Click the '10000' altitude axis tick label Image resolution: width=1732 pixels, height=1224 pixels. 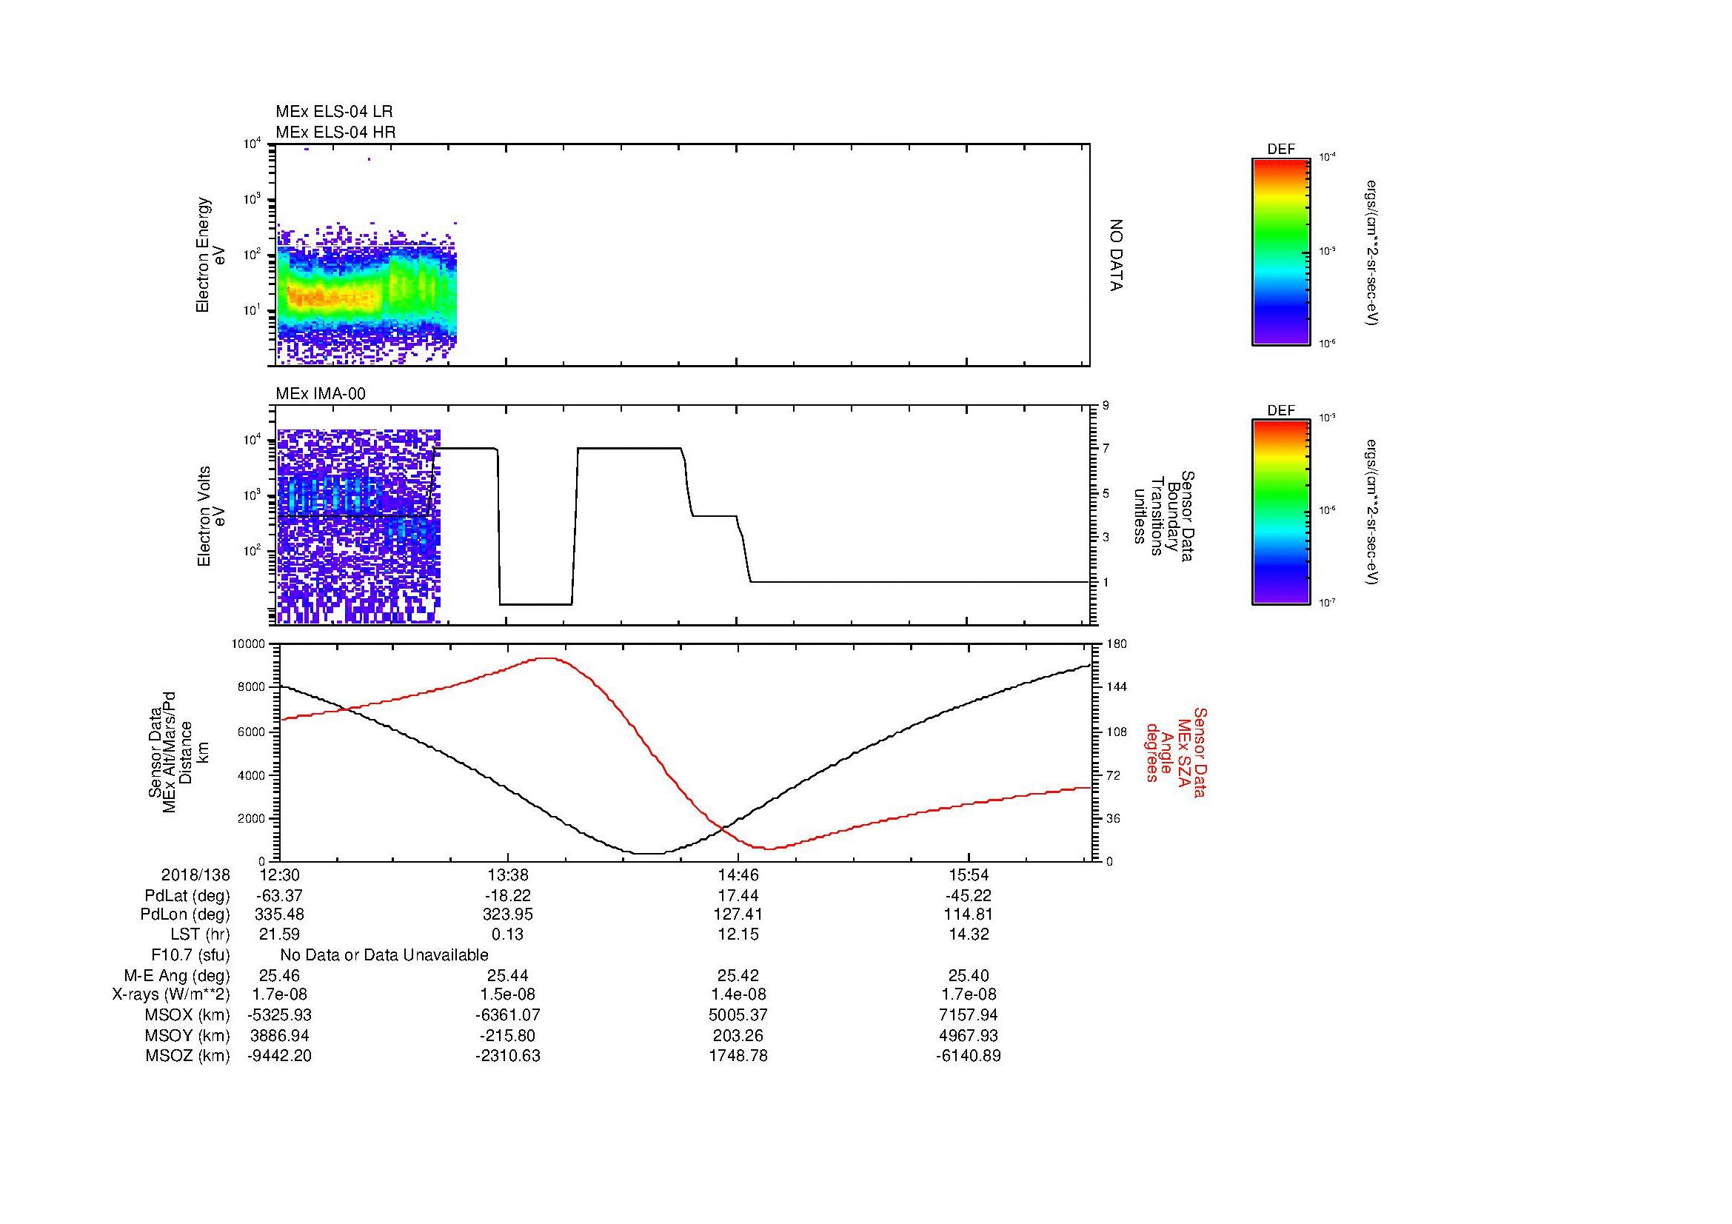click(249, 644)
